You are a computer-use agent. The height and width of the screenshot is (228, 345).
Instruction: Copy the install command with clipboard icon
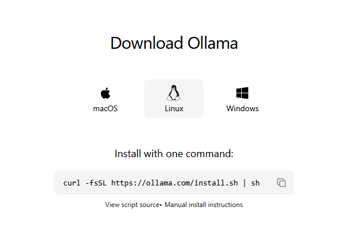(x=281, y=183)
